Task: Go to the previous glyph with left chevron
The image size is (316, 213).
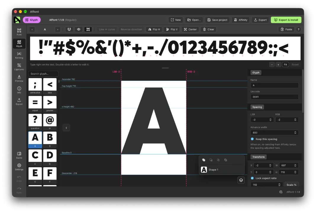Action: 32,29
